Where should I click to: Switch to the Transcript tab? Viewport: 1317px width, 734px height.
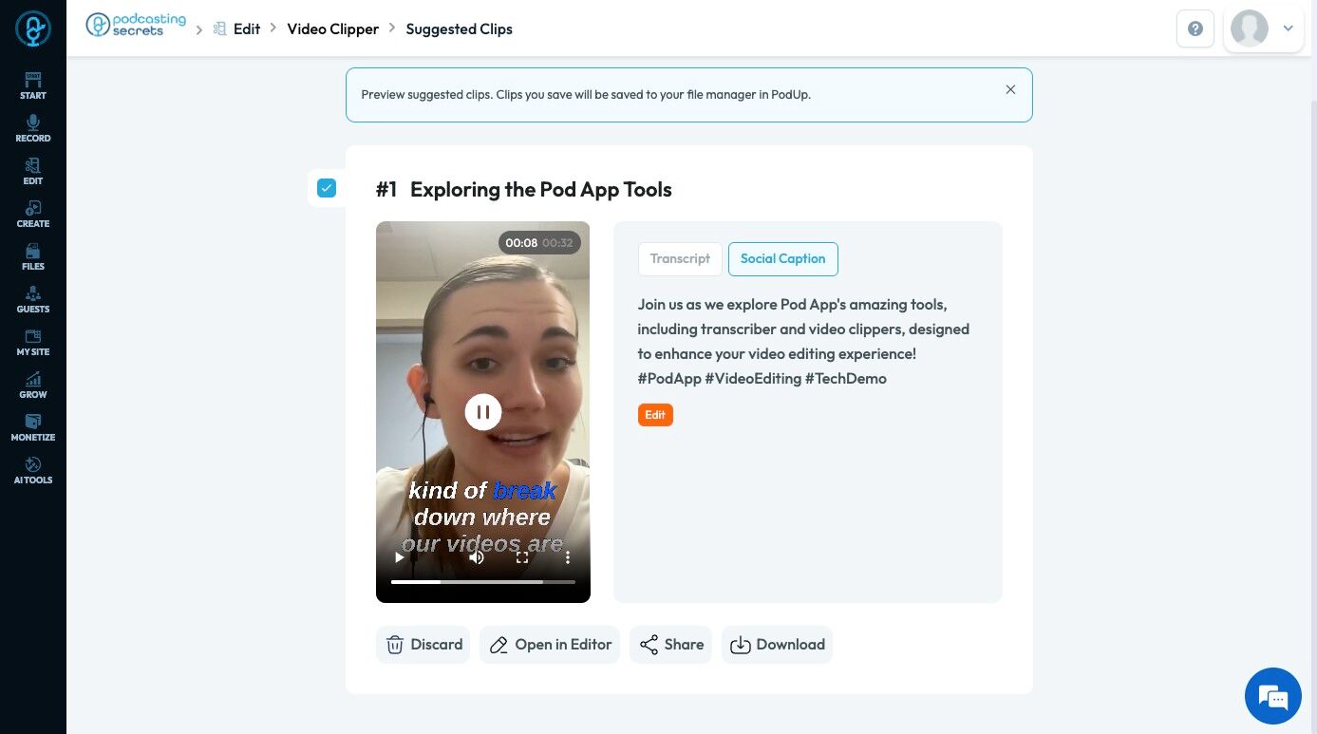(x=680, y=258)
